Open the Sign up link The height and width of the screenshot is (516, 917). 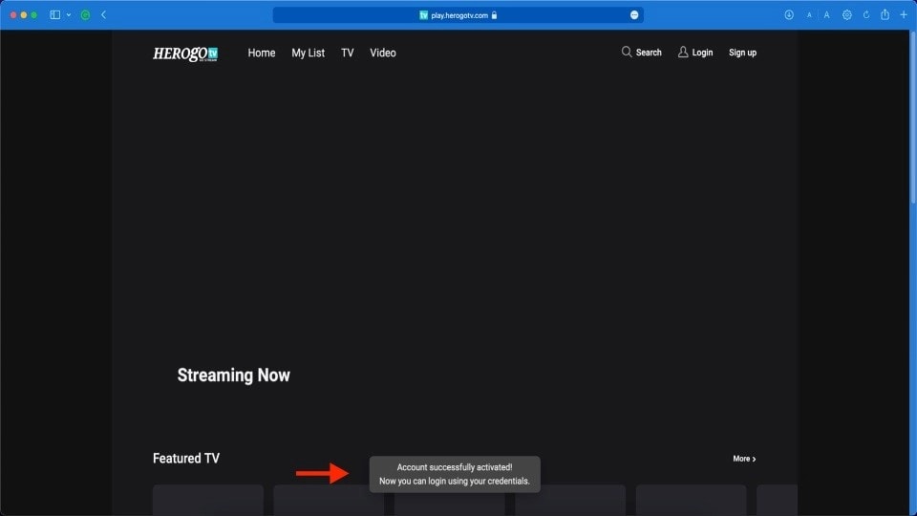point(742,53)
